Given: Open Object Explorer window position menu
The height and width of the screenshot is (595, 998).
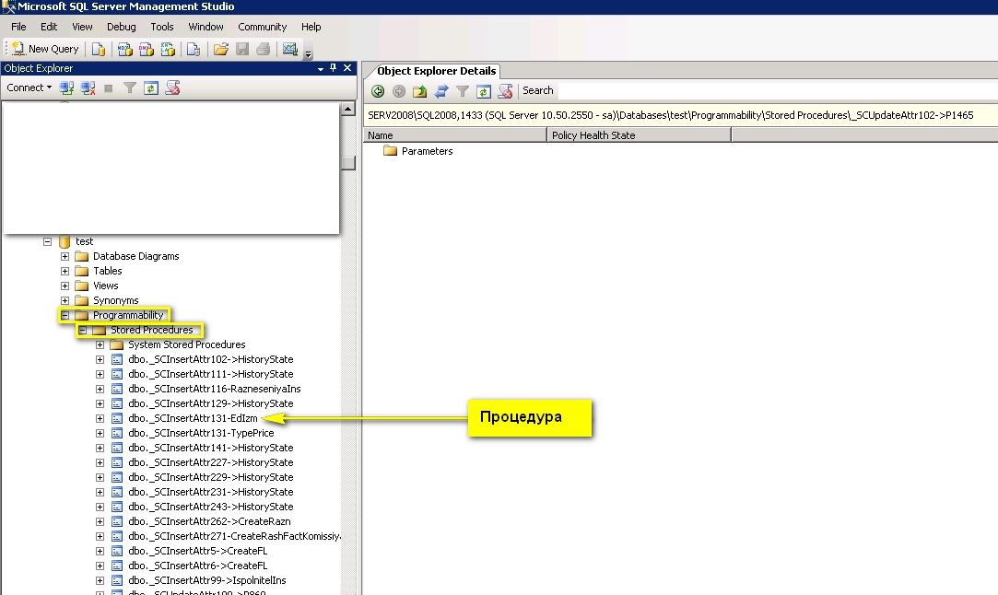Looking at the screenshot, I should [320, 68].
